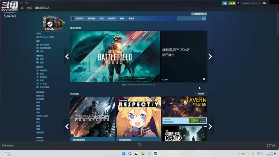
Task: Open 抢先体验 early access category
Action: (x=40, y=99)
